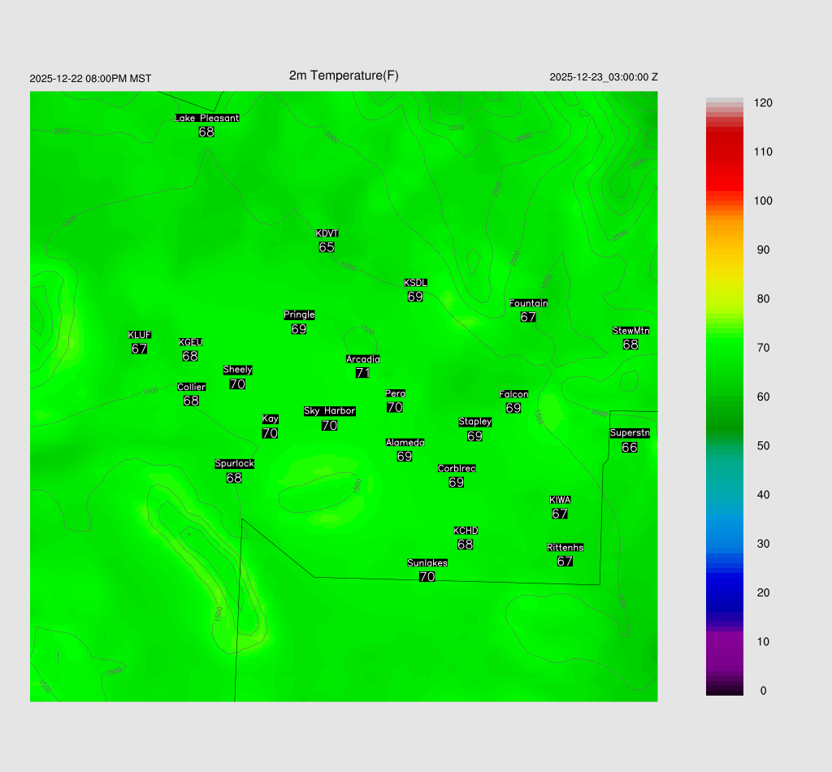832x772 pixels.
Task: Select the KSDL station label
Action: 415,283
